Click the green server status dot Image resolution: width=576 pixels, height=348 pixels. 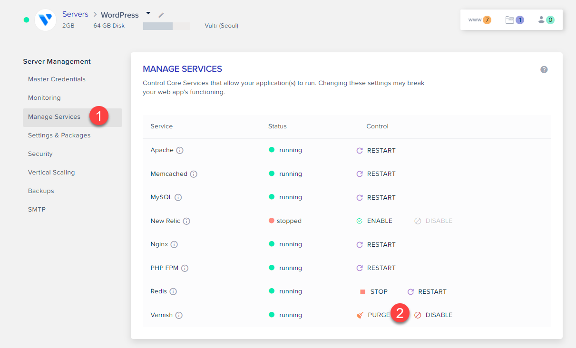tap(27, 20)
